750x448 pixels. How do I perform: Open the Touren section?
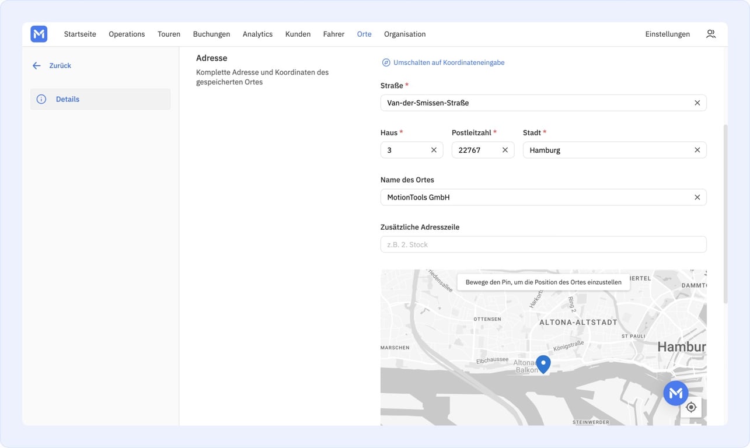[x=169, y=34]
